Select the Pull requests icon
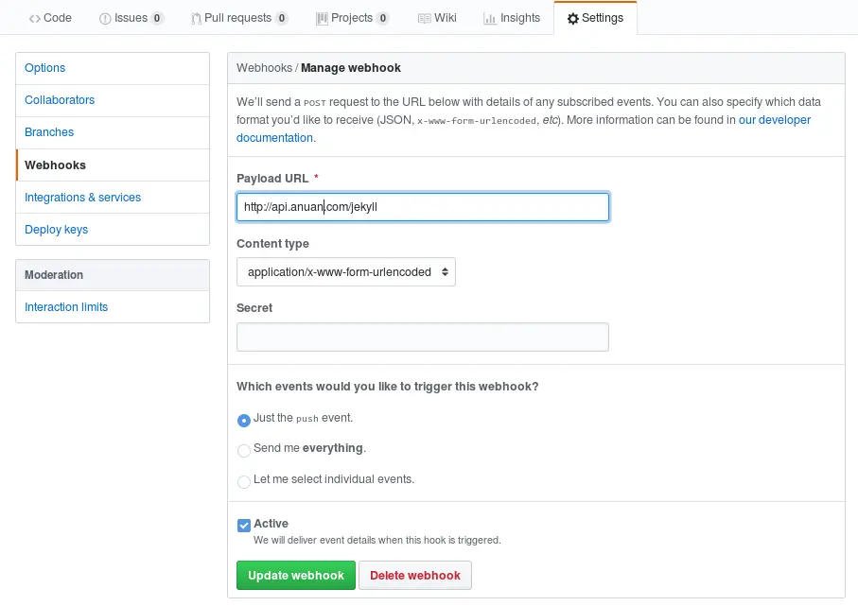Screen dimensions: 858x606 (x=195, y=17)
